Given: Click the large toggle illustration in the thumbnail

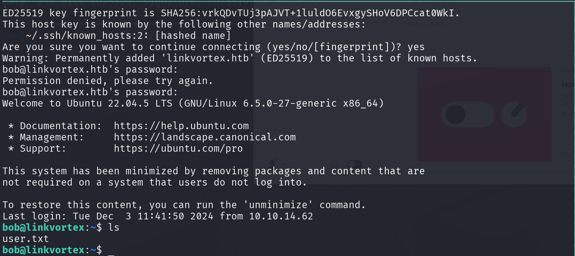Looking at the screenshot, I should coord(468,114).
